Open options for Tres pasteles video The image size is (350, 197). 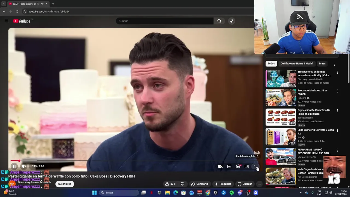point(337,72)
